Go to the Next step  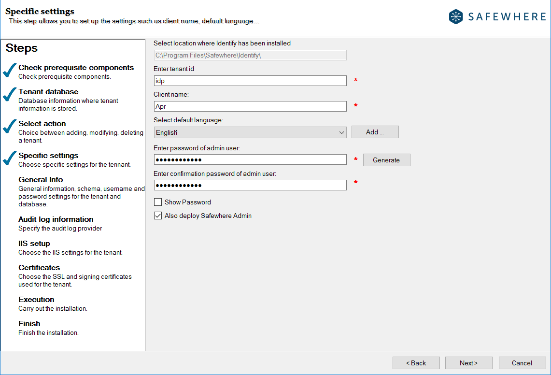(468, 363)
